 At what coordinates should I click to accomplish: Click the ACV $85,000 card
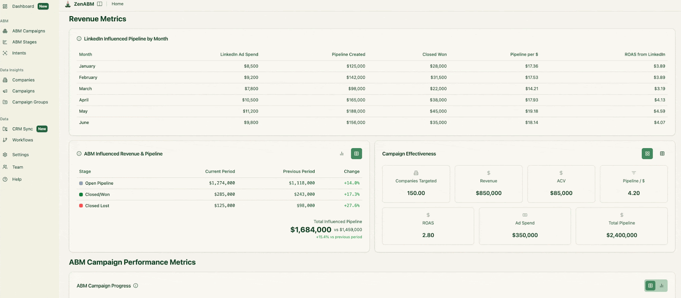(561, 184)
